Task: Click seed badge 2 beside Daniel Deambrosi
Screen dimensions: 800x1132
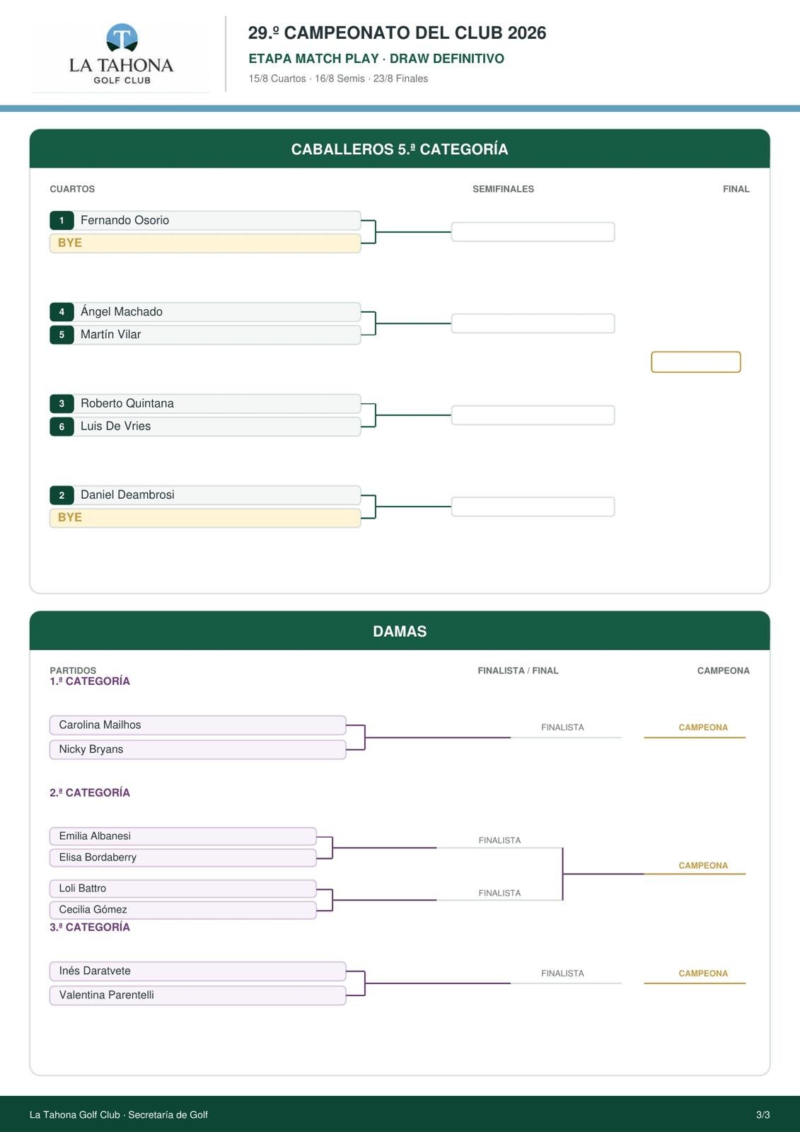Action: (x=62, y=495)
